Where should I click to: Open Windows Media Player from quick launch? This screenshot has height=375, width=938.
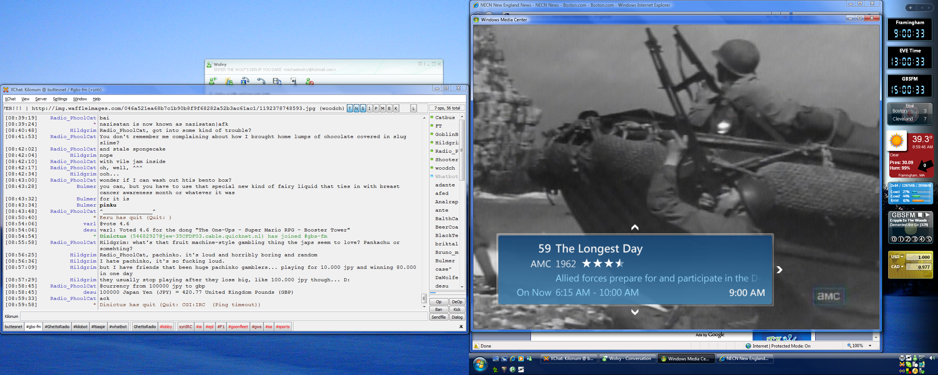pos(521,359)
